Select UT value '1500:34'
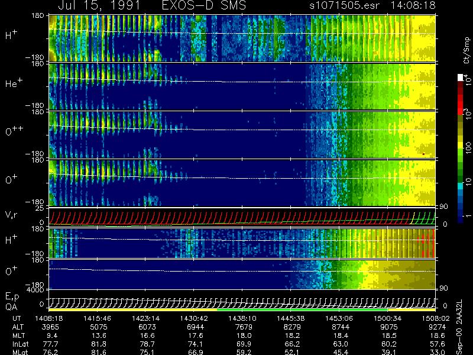The width and height of the screenshot is (473, 355). point(387,318)
